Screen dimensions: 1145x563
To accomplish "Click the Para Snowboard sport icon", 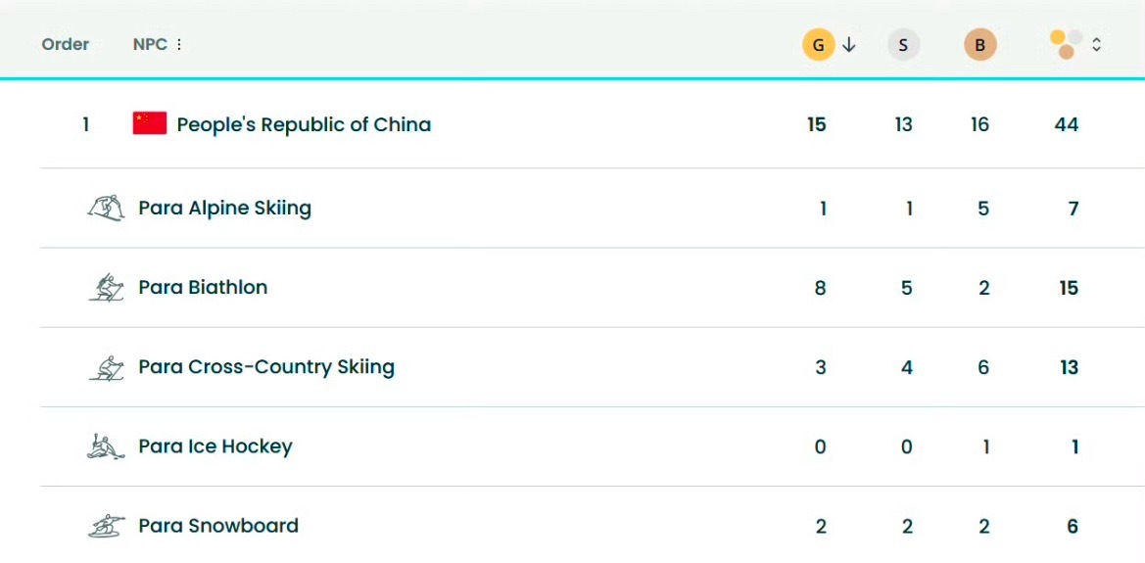I will 106,526.
